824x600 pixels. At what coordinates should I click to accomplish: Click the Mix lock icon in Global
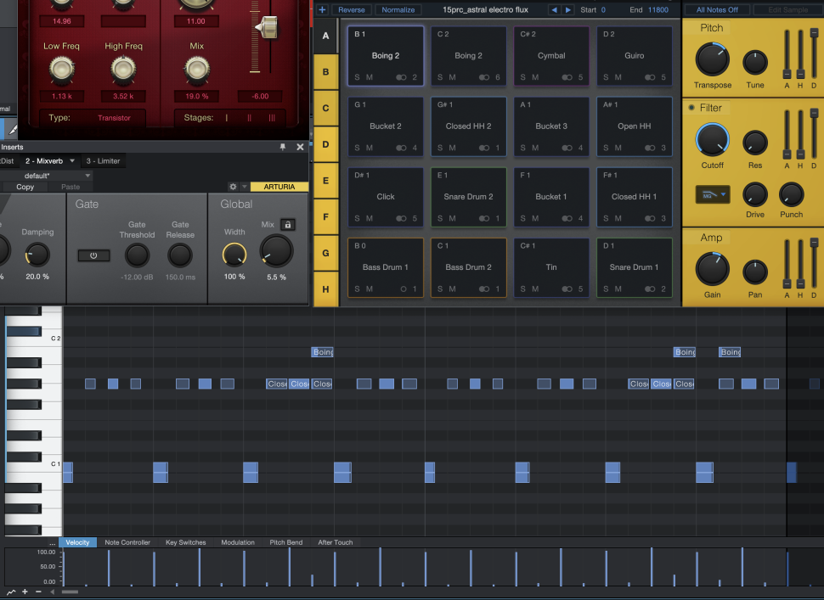pyautogui.click(x=288, y=225)
